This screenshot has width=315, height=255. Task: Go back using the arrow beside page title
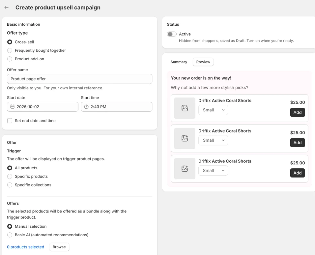tap(6, 7)
